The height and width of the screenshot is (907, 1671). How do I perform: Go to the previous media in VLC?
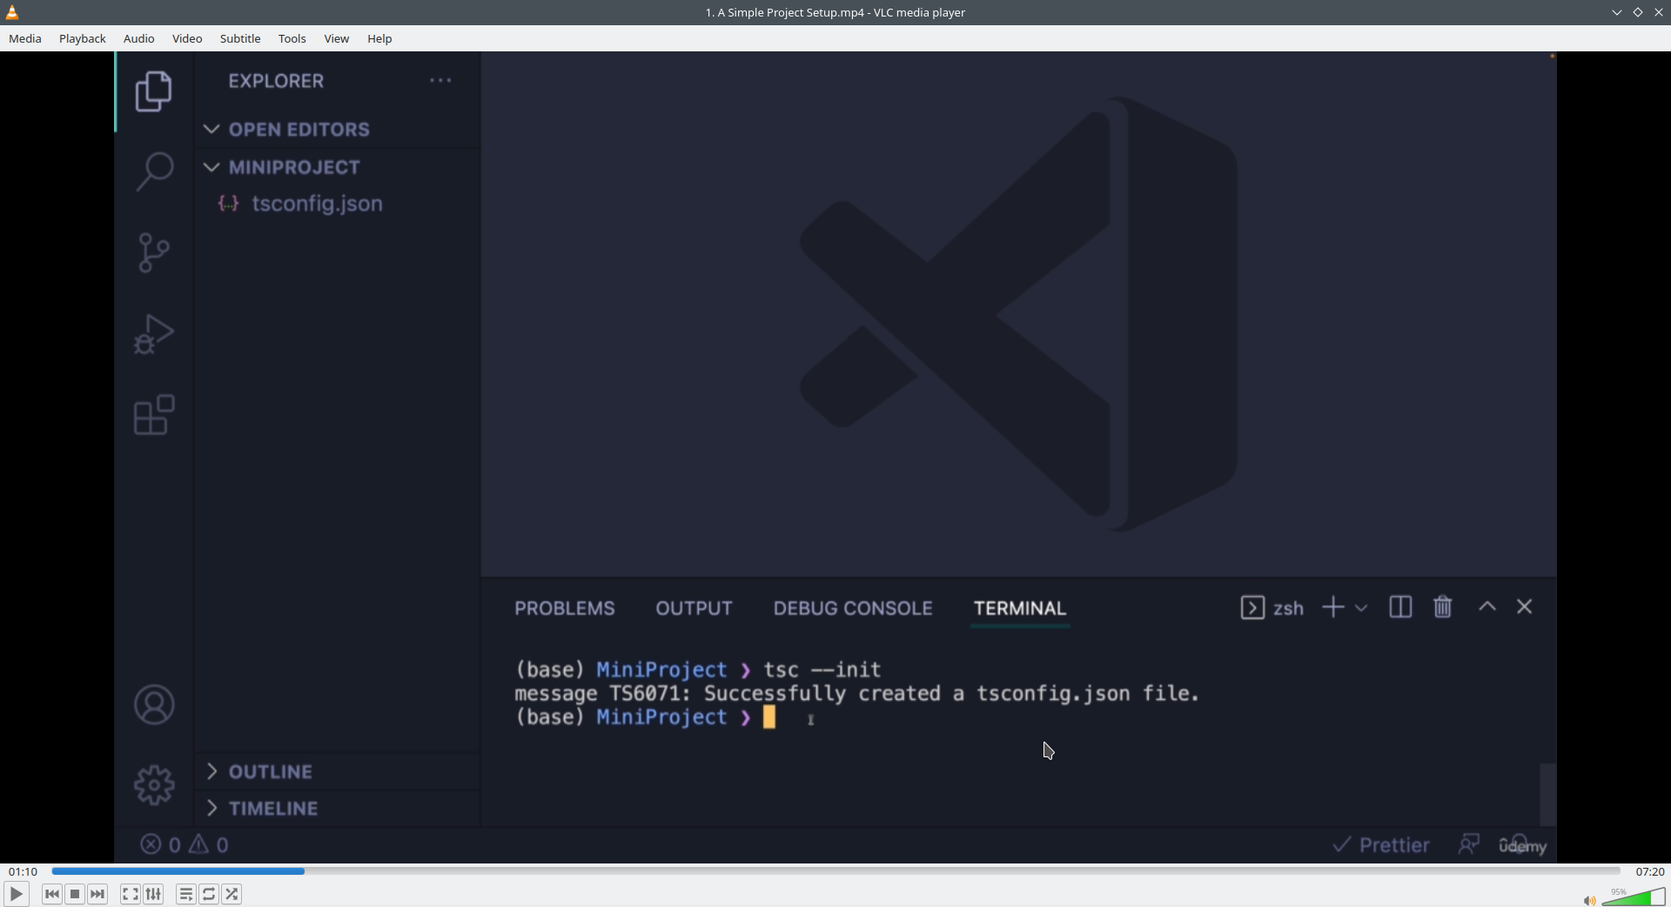point(52,894)
